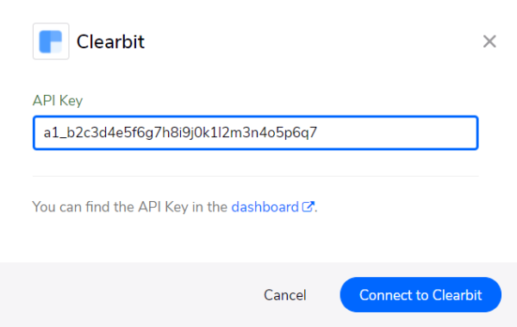Click the empty area inside the API Key box
Viewport: 517px width, 327px height.
click(396, 133)
